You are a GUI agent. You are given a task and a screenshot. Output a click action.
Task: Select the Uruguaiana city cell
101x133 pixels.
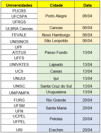[56, 92]
